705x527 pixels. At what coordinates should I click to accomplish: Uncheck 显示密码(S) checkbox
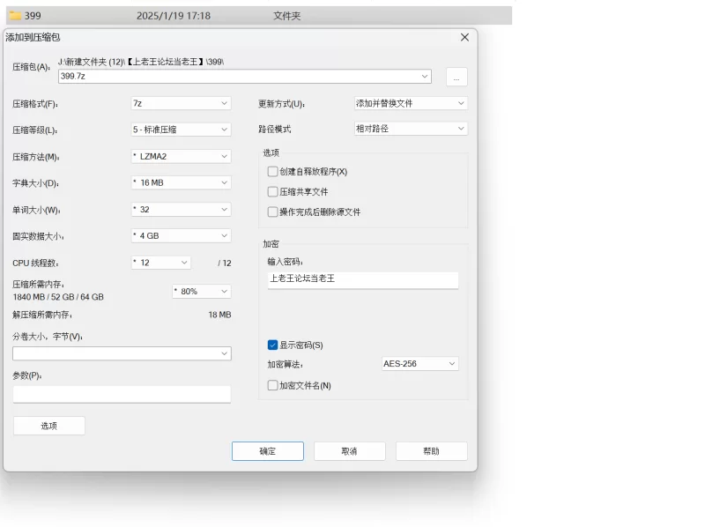point(272,345)
